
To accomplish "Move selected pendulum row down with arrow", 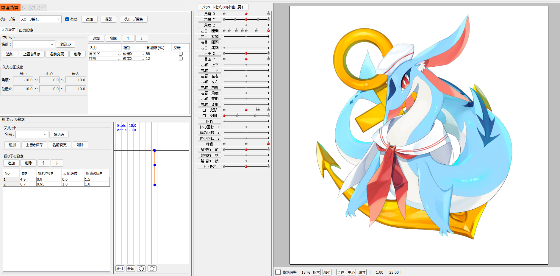I will pos(57,163).
